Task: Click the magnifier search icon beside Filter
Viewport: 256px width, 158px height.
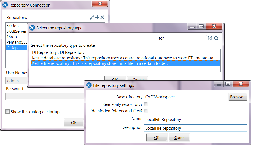Action: pos(216,38)
